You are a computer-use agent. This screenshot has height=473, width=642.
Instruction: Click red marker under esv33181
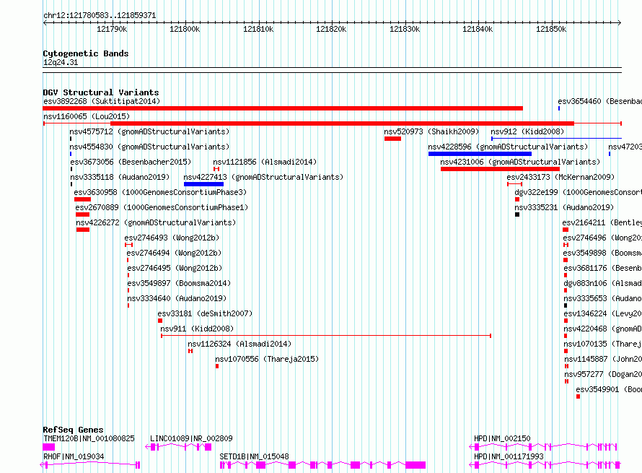pyautogui.click(x=160, y=321)
